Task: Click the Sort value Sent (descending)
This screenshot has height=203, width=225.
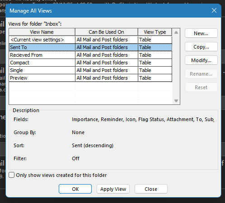Action: [93, 145]
